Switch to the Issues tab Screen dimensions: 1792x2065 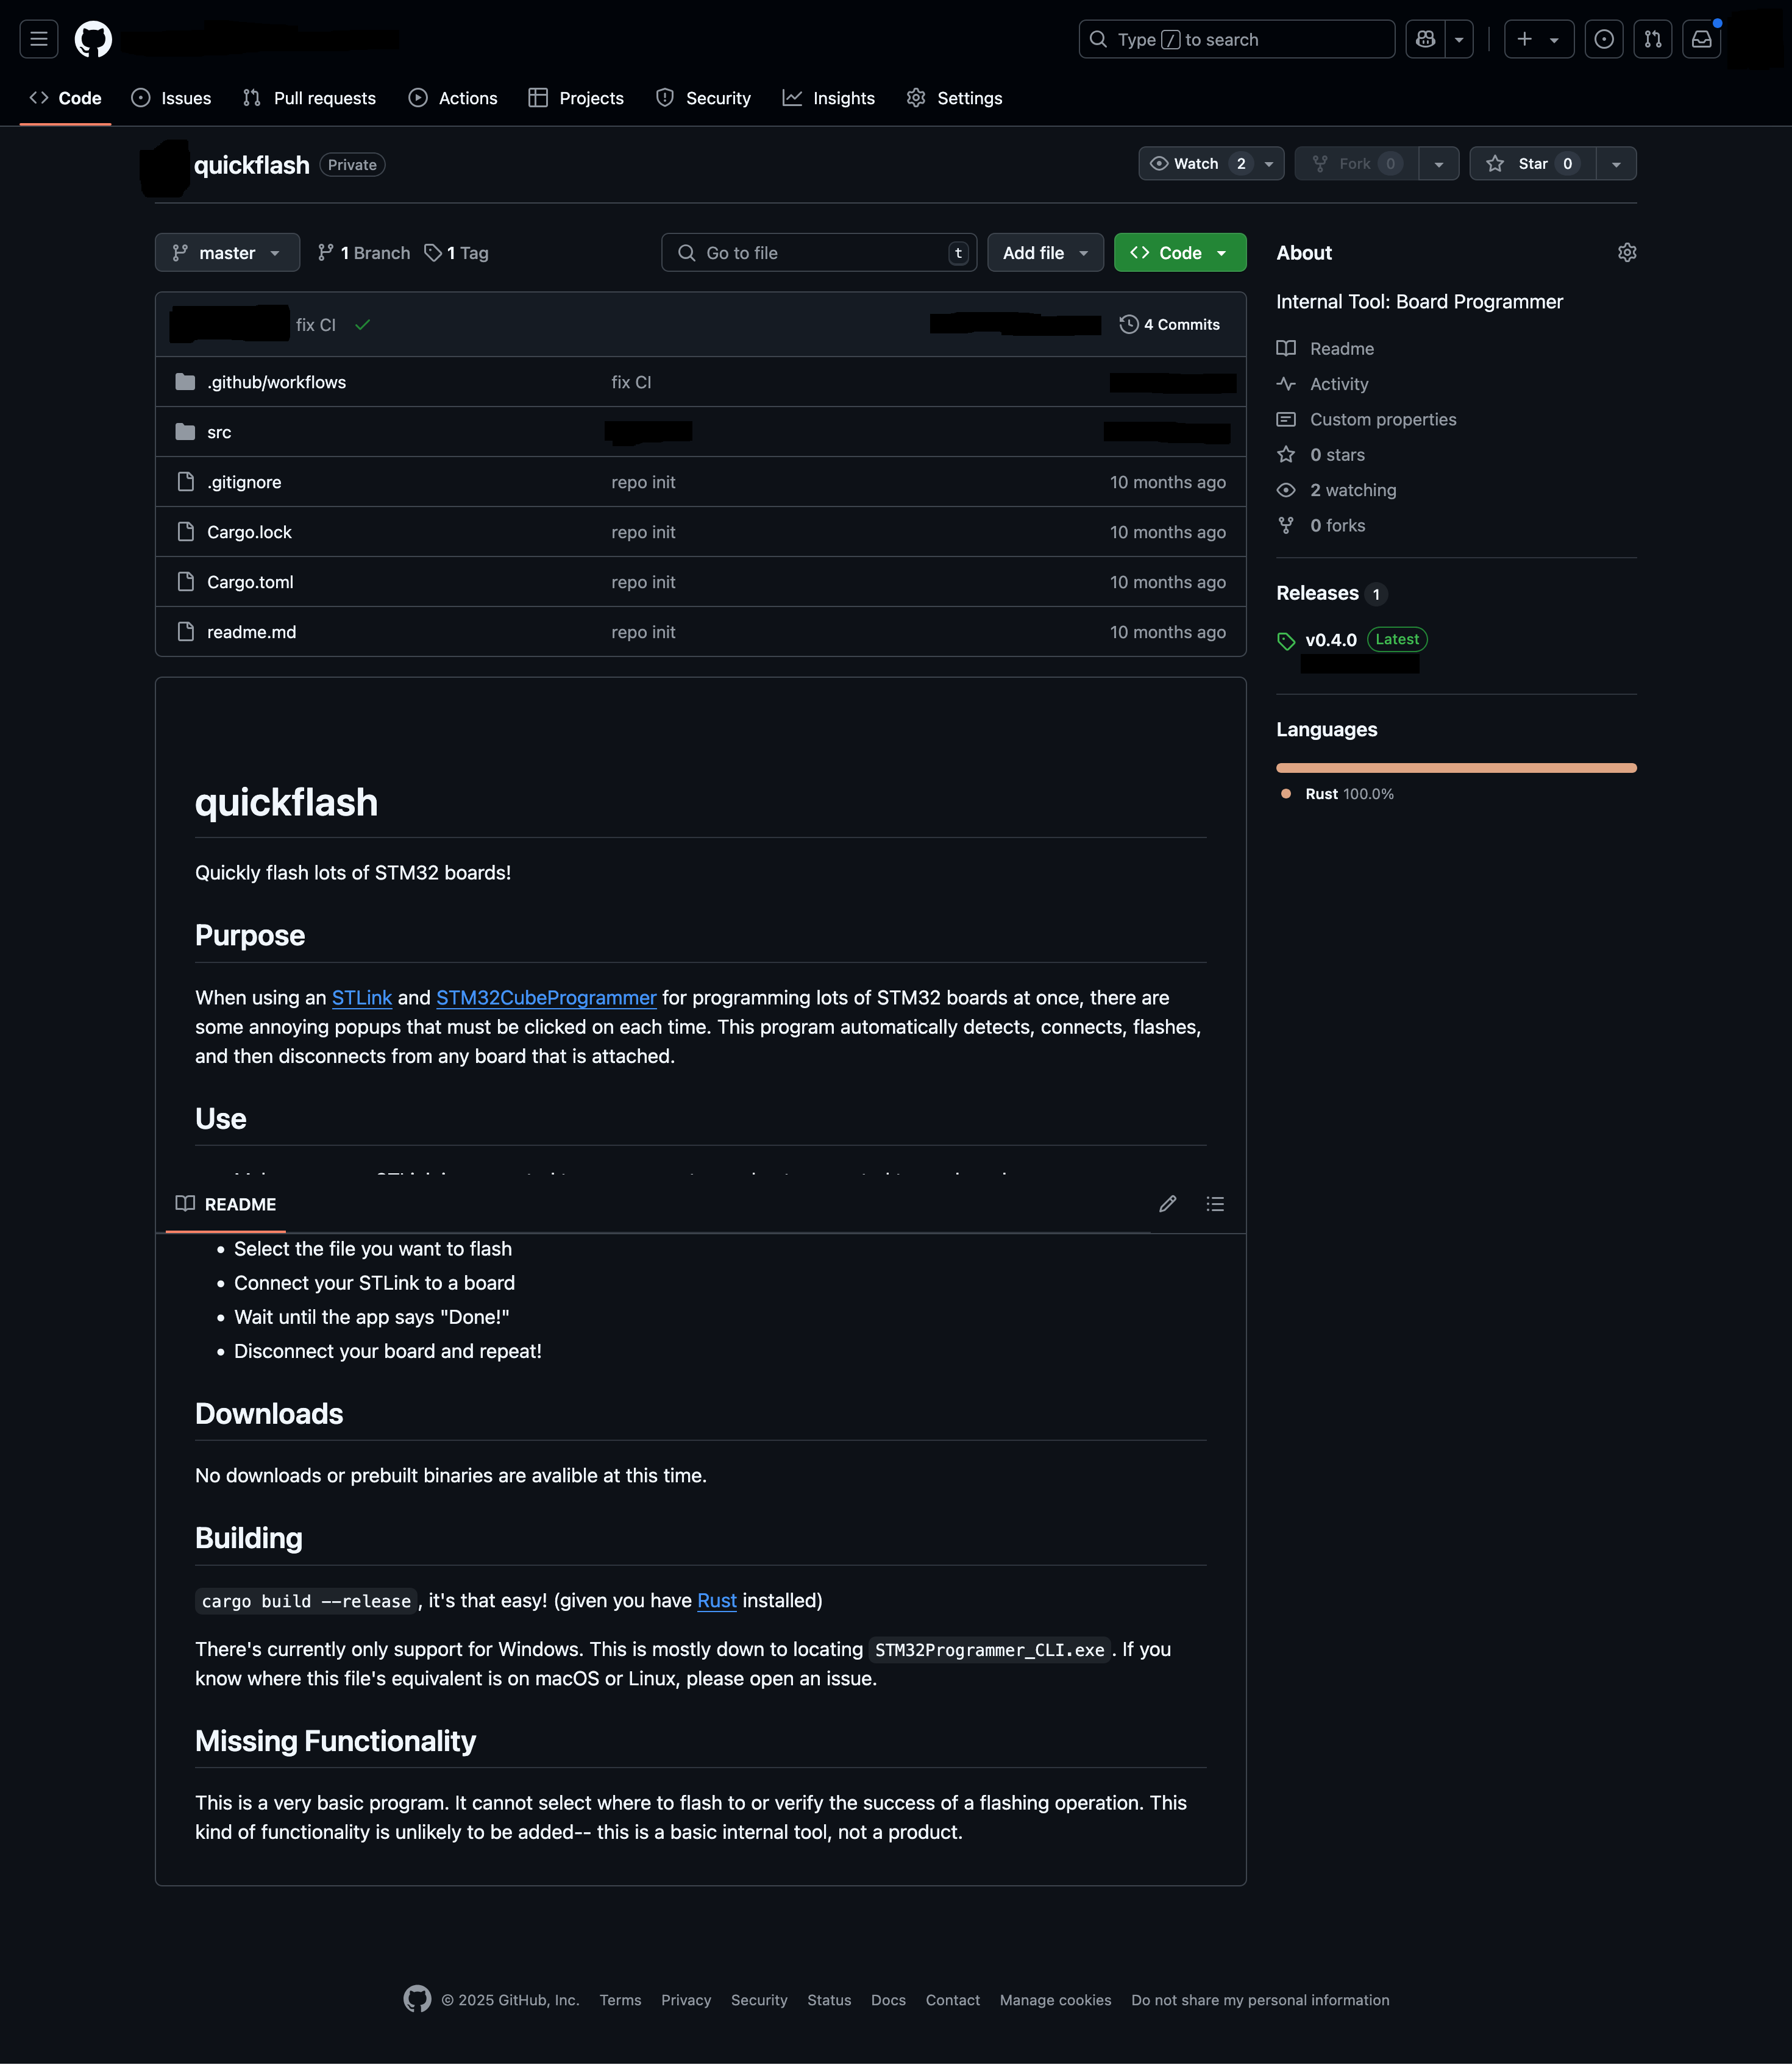(171, 98)
